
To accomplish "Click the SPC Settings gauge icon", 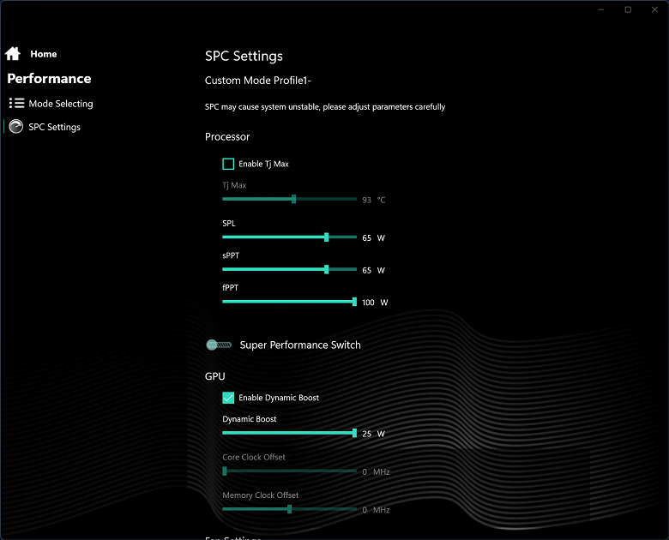I will [x=16, y=127].
